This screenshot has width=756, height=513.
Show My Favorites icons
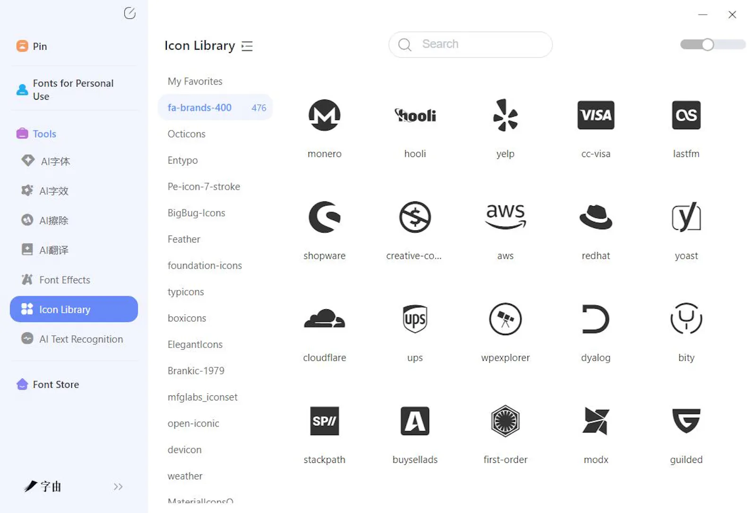click(x=195, y=81)
